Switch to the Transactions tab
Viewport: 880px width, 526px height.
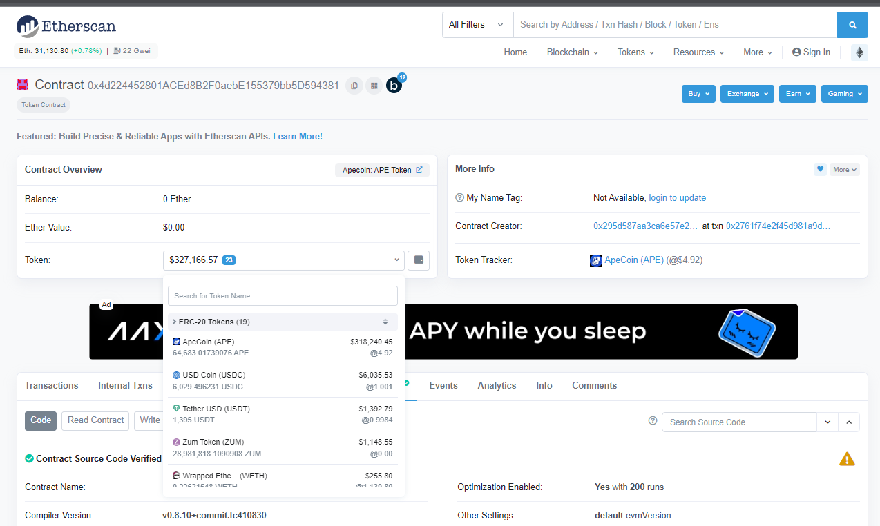52,386
